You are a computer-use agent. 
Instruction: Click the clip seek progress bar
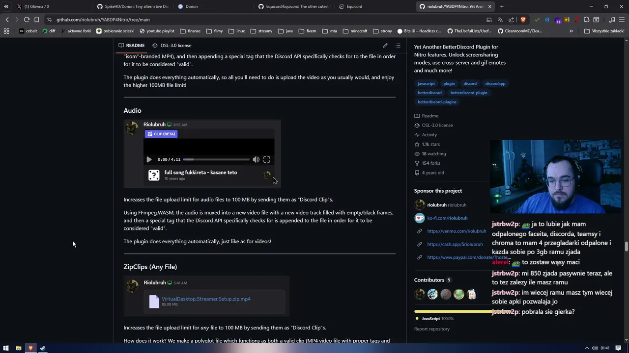pyautogui.click(x=216, y=159)
